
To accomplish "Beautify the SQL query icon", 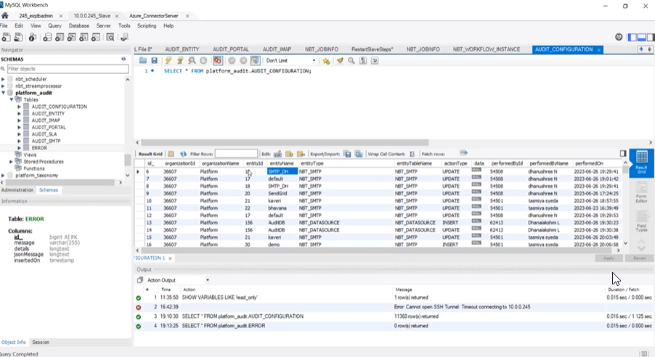I will coord(340,60).
